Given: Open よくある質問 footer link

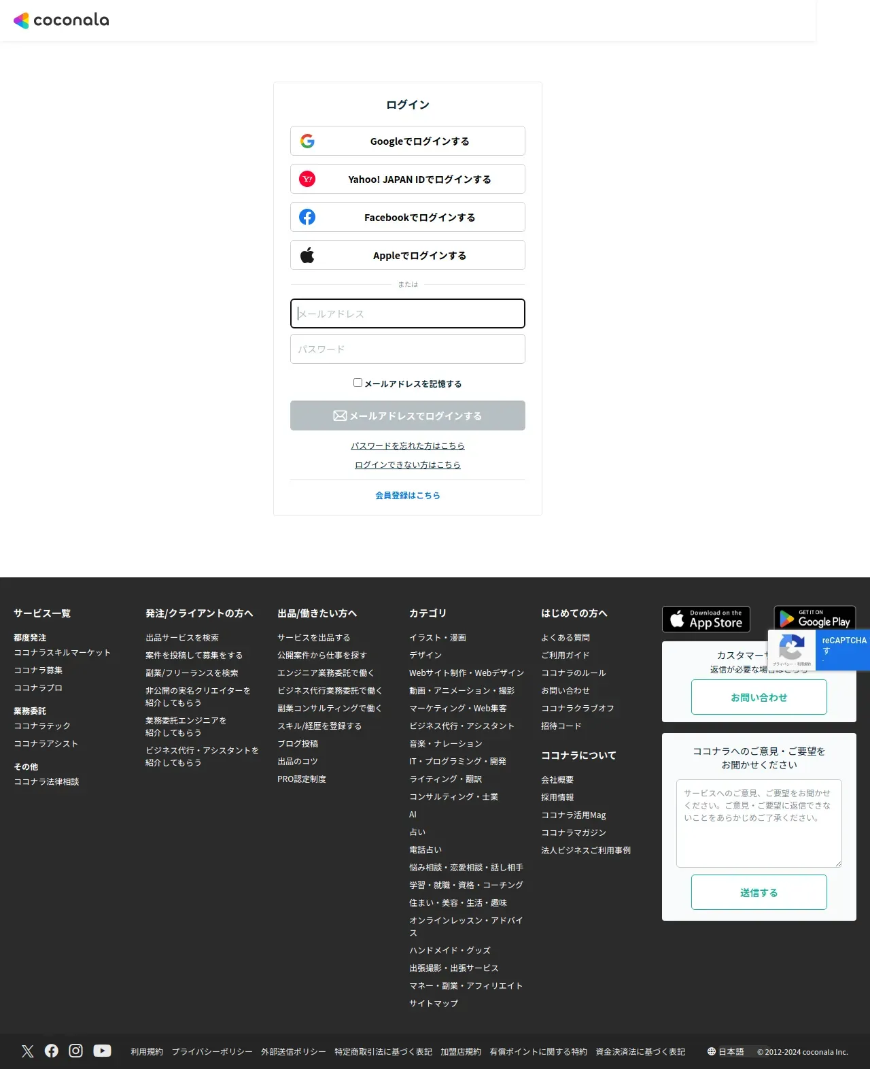Looking at the screenshot, I should tap(565, 638).
